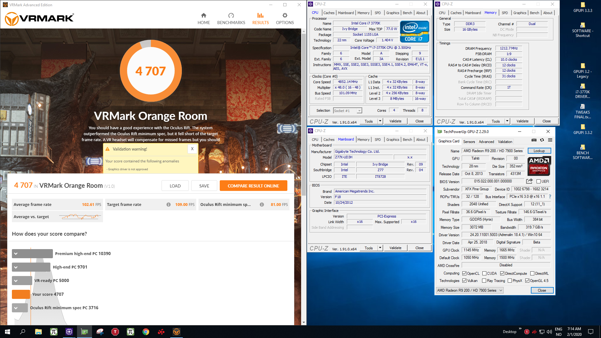This screenshot has width=601, height=338.
Task: Open taskbar search magnifier
Action: pyautogui.click(x=23, y=332)
